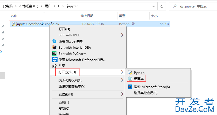Select 授予访问权限(G) menu entry
Image resolution: width=217 pixels, height=115 pixels.
[x=70, y=80]
